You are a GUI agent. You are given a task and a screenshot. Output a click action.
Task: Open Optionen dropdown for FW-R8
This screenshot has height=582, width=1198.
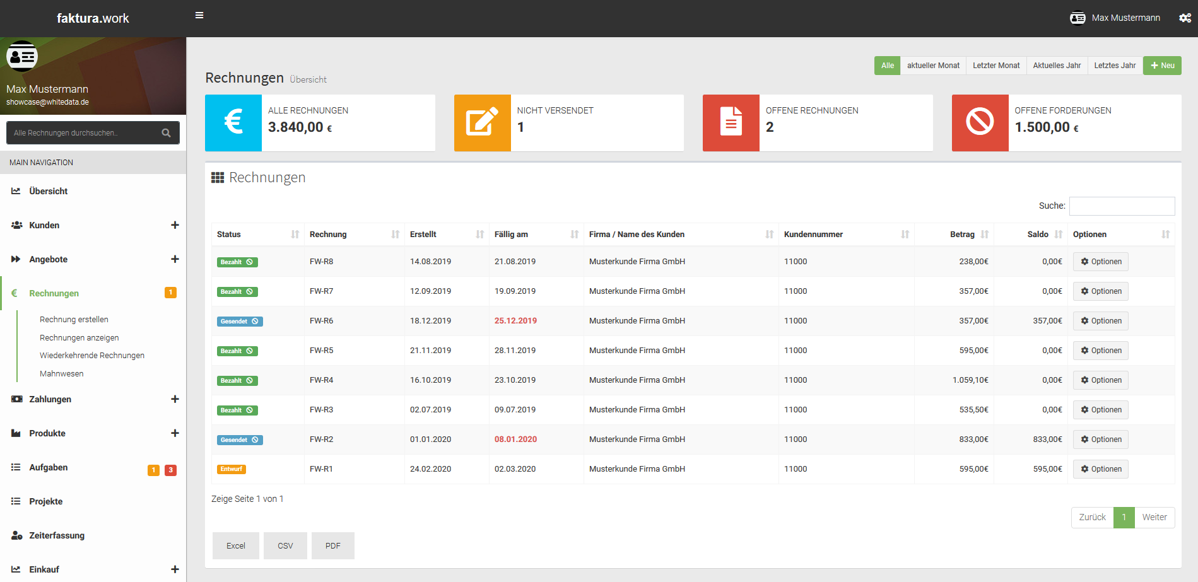(x=1101, y=262)
